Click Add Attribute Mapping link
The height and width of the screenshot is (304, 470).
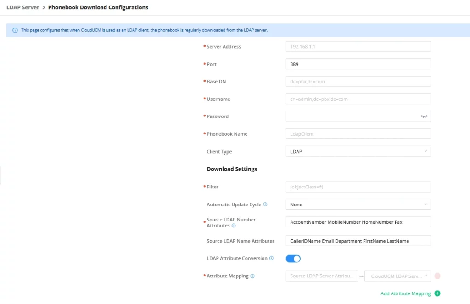click(x=406, y=293)
